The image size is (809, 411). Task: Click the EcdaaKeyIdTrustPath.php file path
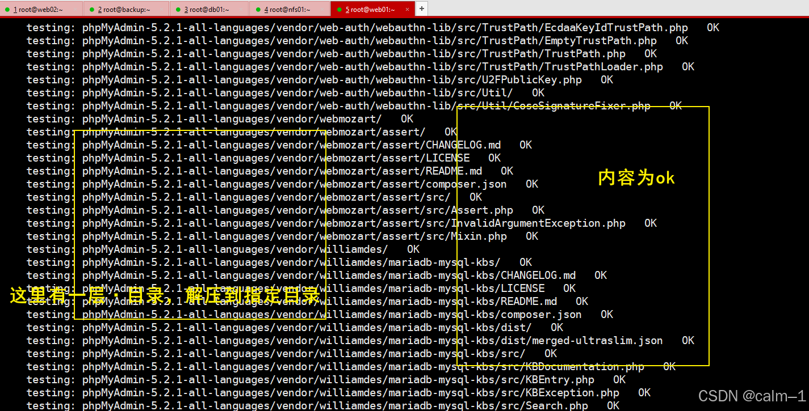(385, 27)
